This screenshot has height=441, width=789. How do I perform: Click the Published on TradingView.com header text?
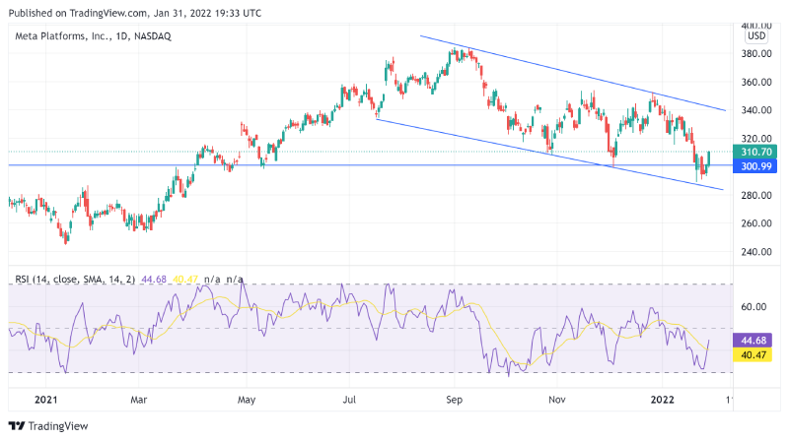click(135, 13)
